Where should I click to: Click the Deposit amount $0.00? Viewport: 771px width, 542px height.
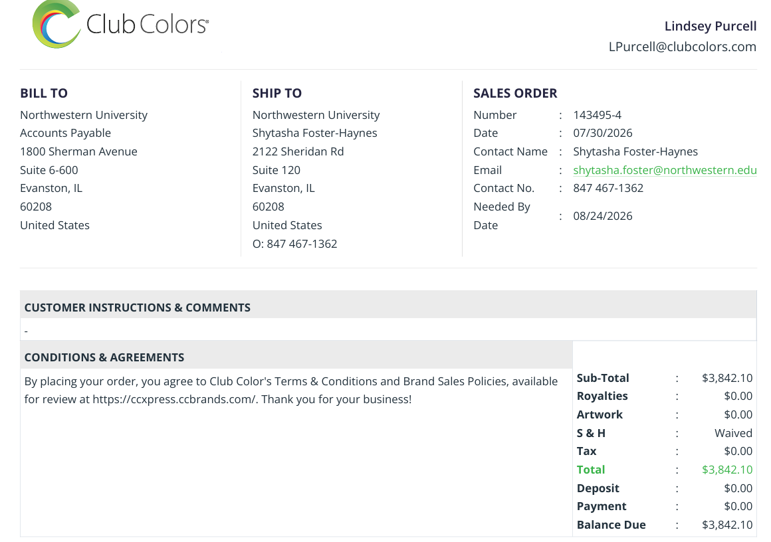coord(738,488)
